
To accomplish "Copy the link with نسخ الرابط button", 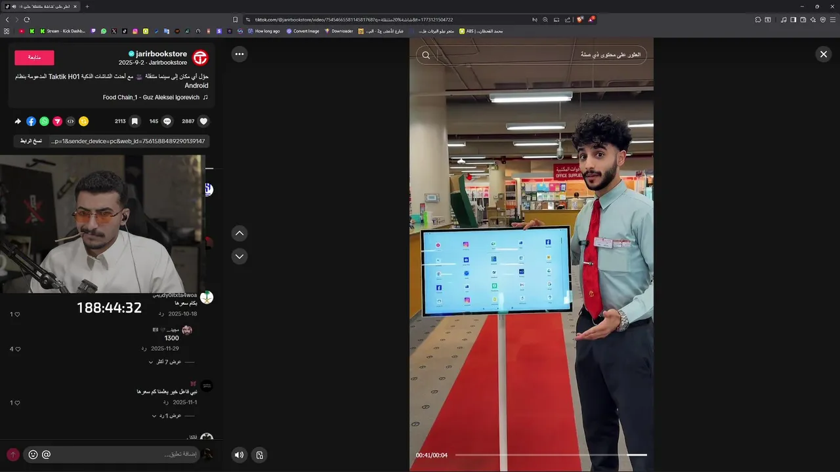I will point(31,141).
